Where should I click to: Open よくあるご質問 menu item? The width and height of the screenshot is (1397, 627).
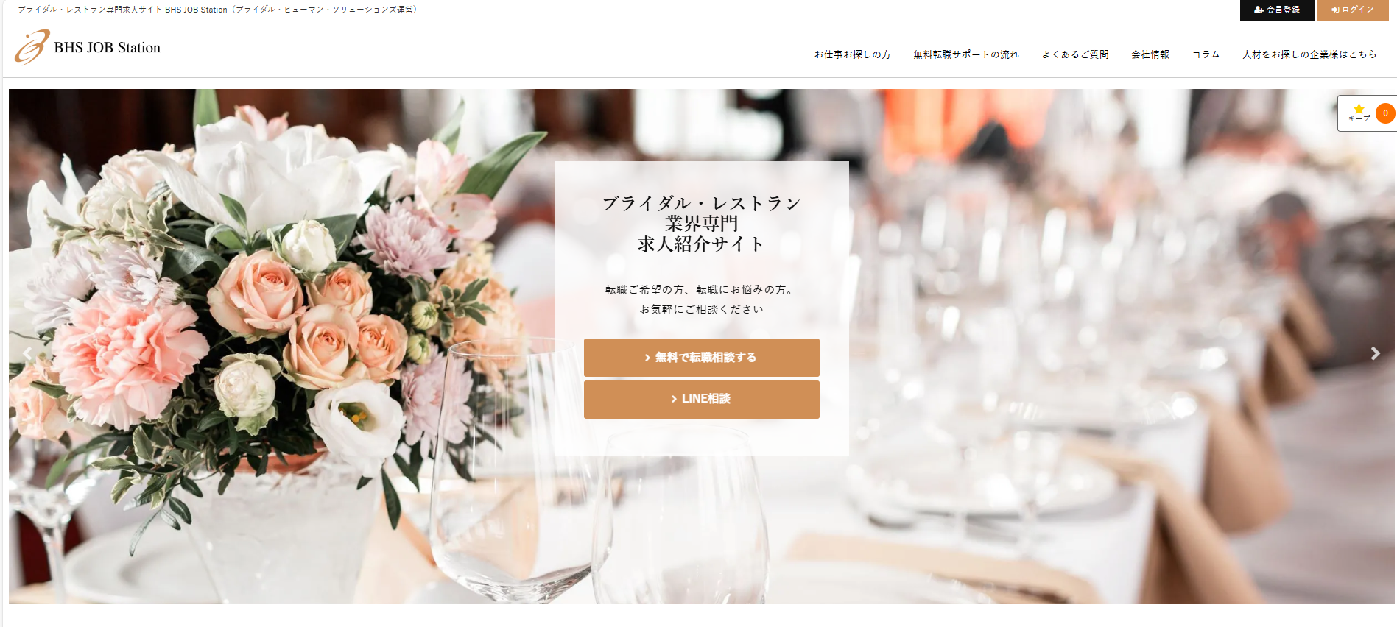(x=1074, y=54)
